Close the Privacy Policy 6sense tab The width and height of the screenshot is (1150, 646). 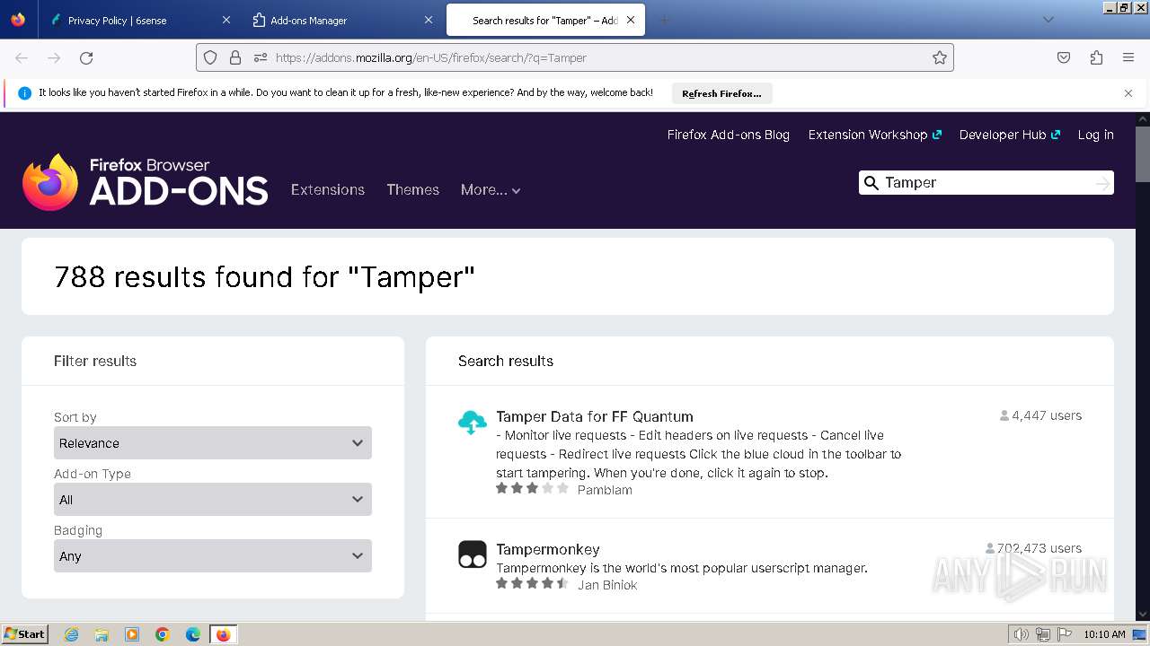tap(226, 20)
